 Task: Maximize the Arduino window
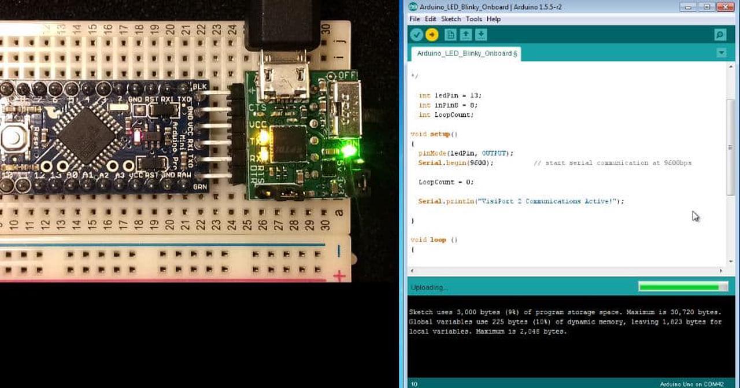click(x=706, y=6)
